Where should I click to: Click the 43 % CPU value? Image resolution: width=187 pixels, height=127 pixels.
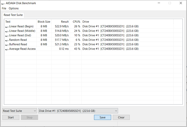pos(77,49)
